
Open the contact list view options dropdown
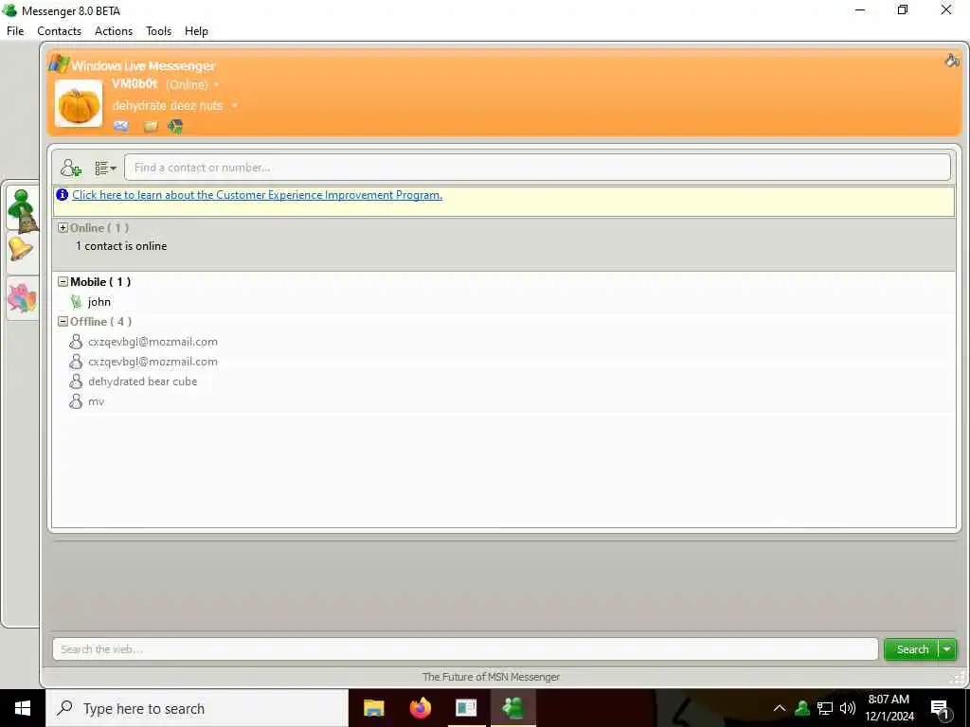coord(105,168)
